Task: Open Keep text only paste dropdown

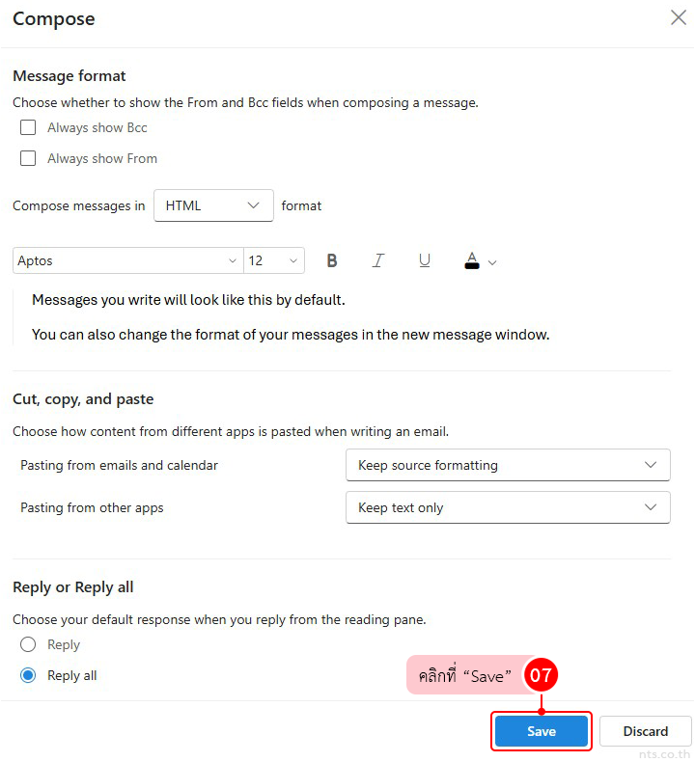Action: click(x=508, y=507)
